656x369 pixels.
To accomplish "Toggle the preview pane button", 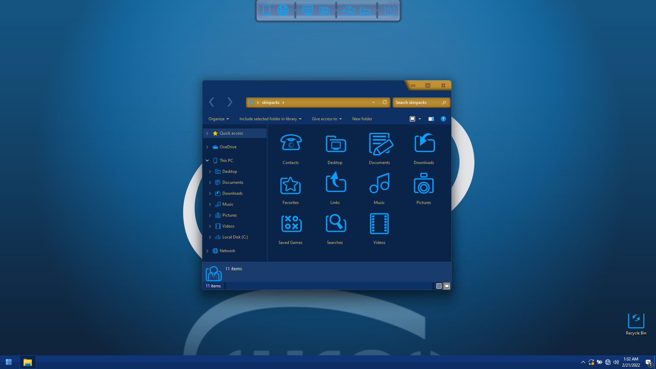I will coord(431,119).
